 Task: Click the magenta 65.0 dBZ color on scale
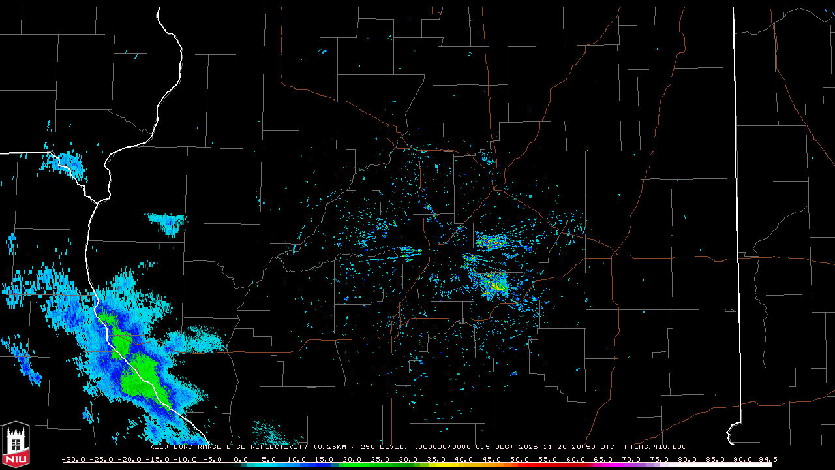point(603,465)
